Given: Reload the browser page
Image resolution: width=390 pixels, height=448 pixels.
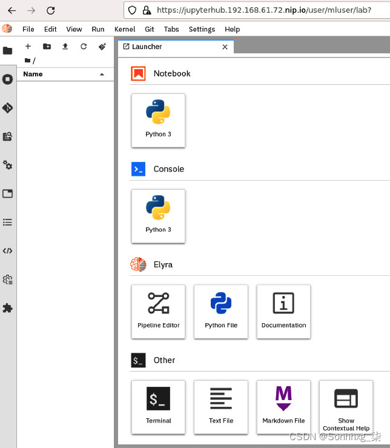Looking at the screenshot, I should (x=50, y=10).
